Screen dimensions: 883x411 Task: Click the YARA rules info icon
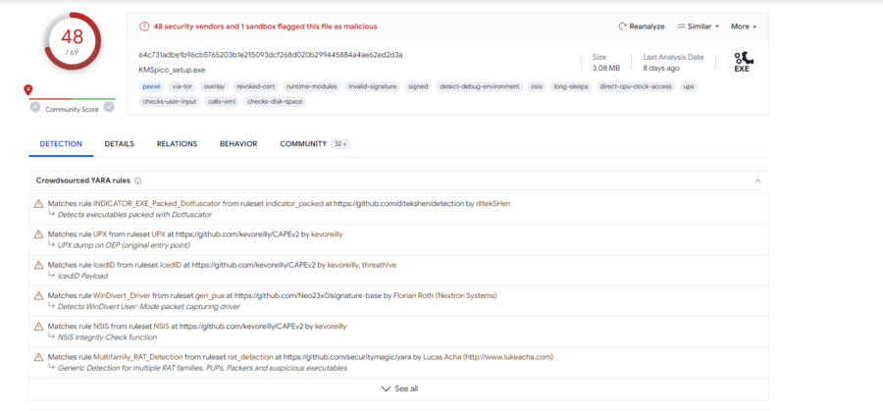click(138, 181)
